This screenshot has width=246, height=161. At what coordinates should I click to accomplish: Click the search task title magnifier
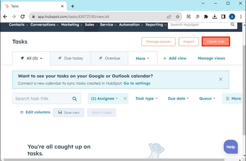click(75, 99)
